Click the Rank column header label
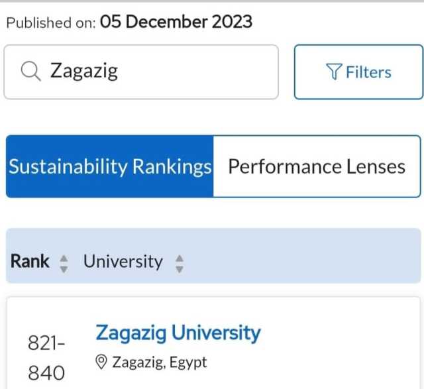Screen dimensions: 424x389 (x=30, y=261)
